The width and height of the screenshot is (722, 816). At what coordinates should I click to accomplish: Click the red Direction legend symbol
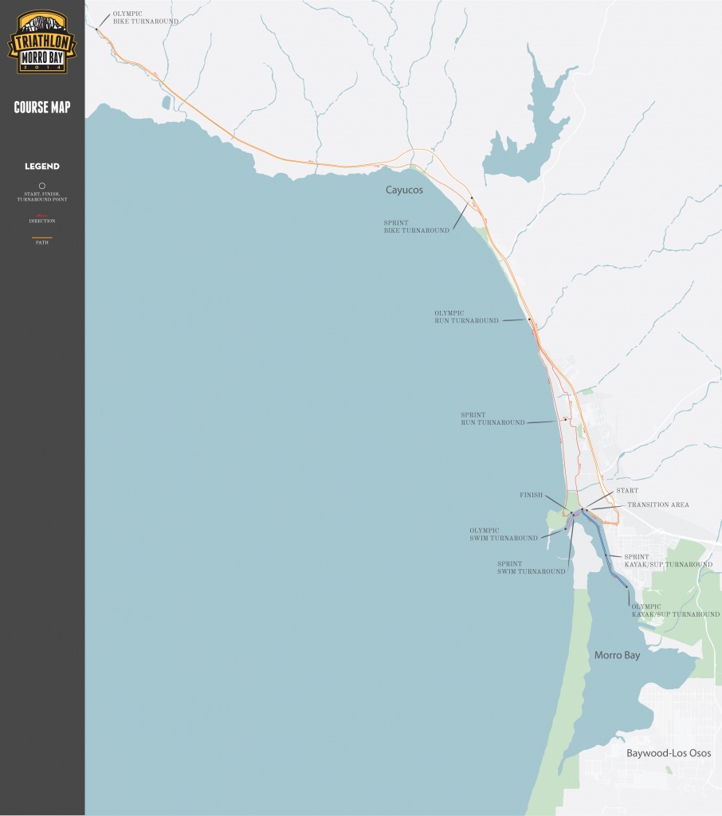(41, 214)
